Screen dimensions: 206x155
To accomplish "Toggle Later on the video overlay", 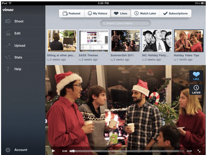I will 196,90.
